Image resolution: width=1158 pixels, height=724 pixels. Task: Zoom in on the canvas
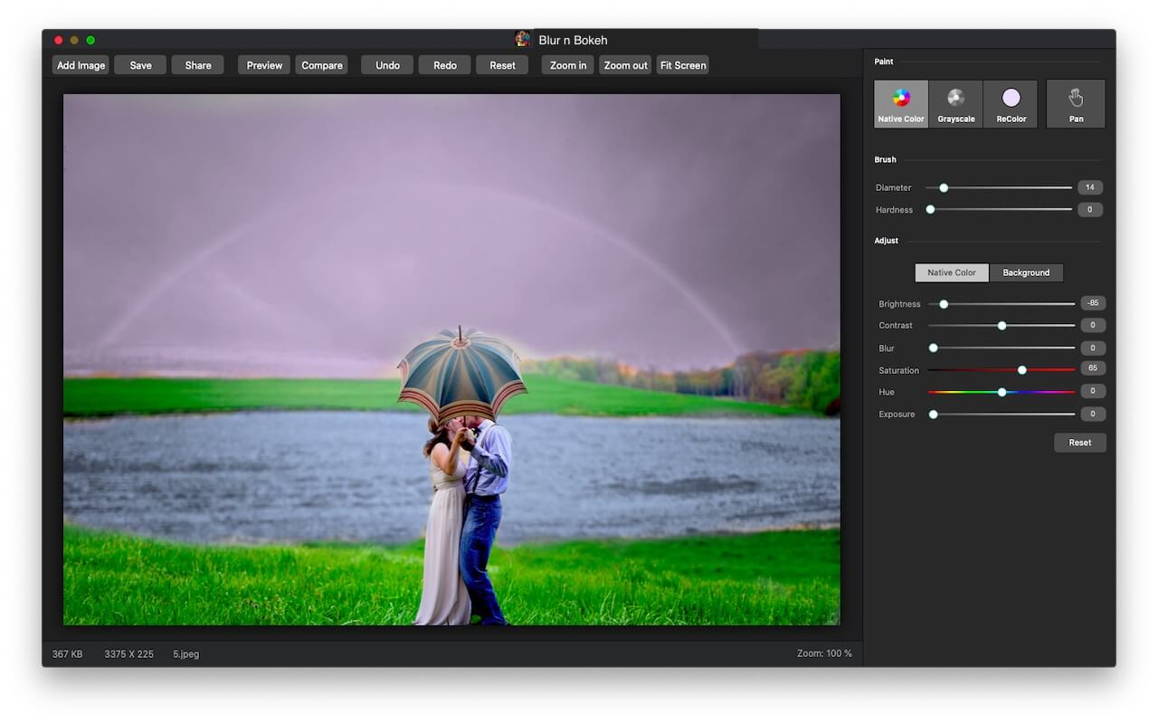coord(568,65)
